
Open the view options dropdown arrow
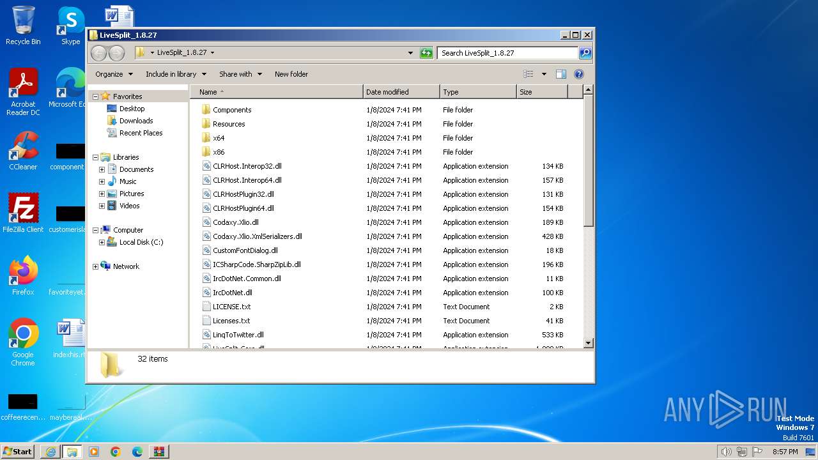(x=544, y=74)
